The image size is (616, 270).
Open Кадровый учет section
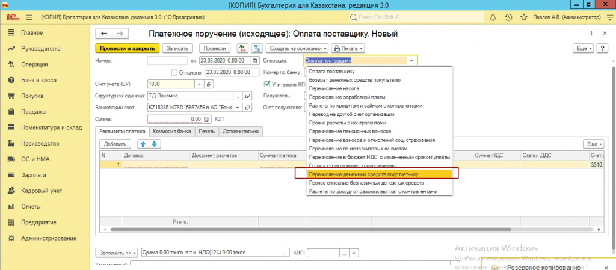42,191
